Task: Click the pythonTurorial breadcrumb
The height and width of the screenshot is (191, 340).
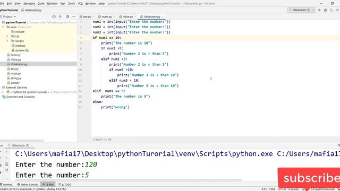Action: point(8,10)
